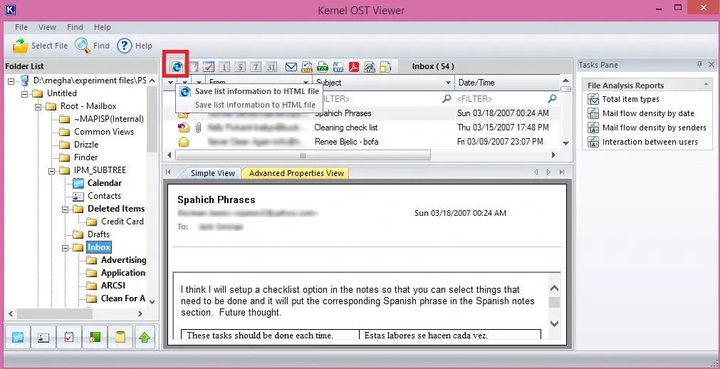Select the Calendar folder
This screenshot has width=720, height=369.
[104, 183]
